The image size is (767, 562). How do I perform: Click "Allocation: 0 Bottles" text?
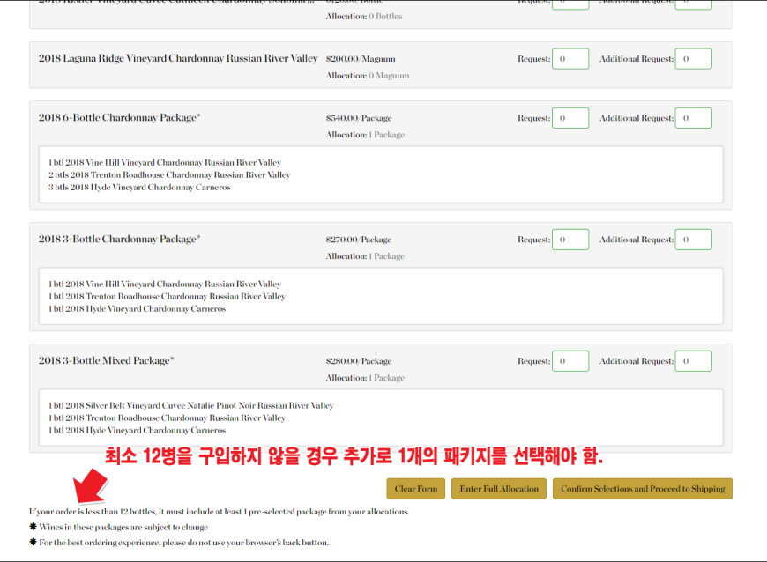[364, 16]
